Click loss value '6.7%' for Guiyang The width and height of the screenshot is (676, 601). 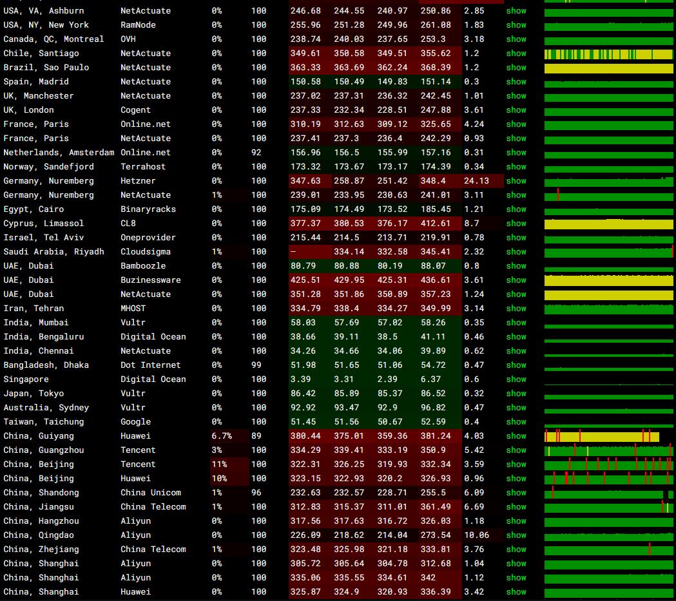[222, 436]
